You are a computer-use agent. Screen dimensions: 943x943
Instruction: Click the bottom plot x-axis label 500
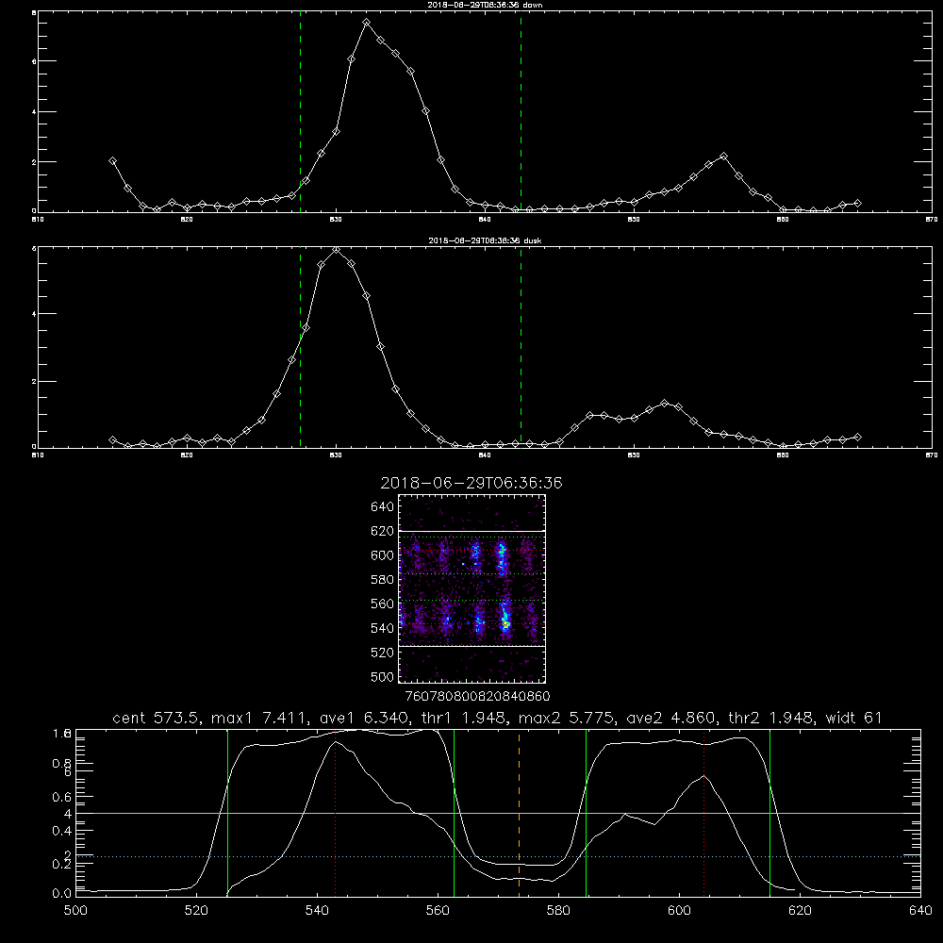pyautogui.click(x=75, y=911)
